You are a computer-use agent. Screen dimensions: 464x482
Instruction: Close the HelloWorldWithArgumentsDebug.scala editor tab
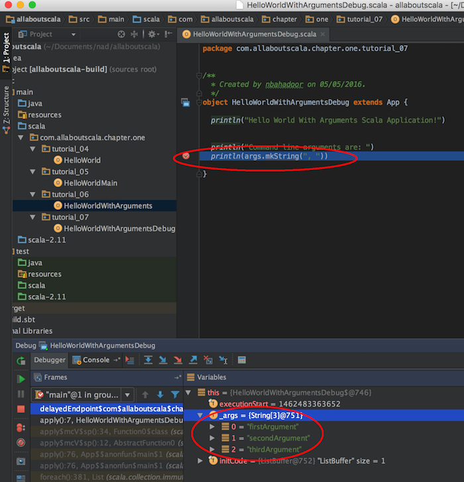coord(323,34)
